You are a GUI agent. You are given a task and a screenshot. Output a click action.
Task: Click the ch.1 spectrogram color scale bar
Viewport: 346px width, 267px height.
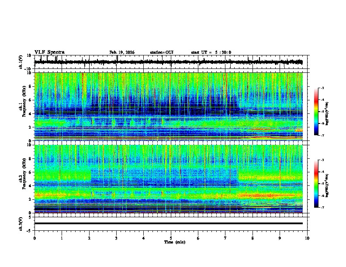(x=316, y=112)
